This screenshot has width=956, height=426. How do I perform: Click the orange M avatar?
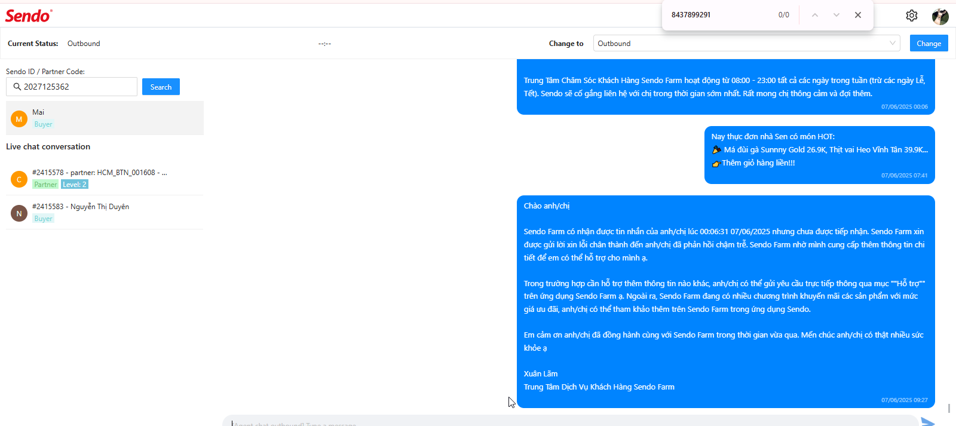(x=19, y=119)
